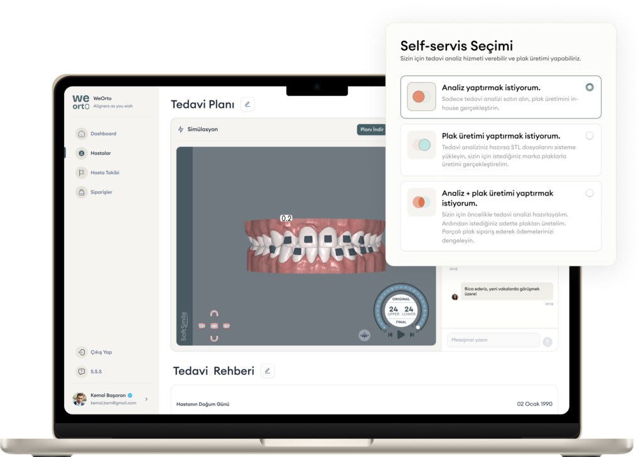Click the grid overlay icon in simulation viewer
The width and height of the screenshot is (643, 457).
[x=364, y=335]
